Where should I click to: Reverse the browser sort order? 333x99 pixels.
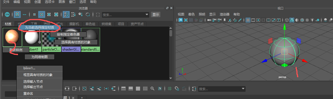[88, 14]
